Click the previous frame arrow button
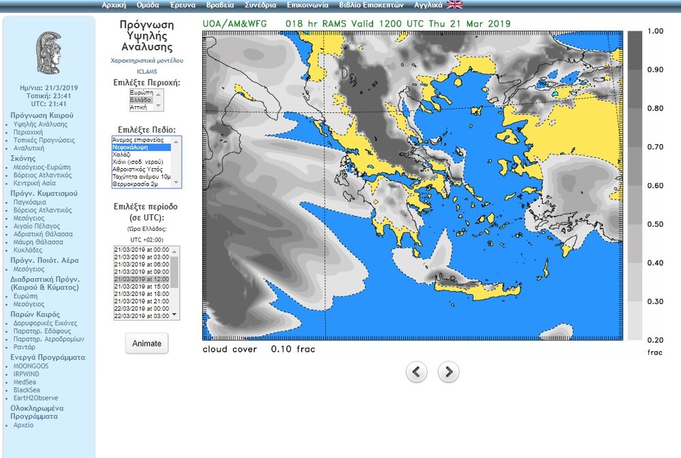The width and height of the screenshot is (681, 458). [417, 372]
